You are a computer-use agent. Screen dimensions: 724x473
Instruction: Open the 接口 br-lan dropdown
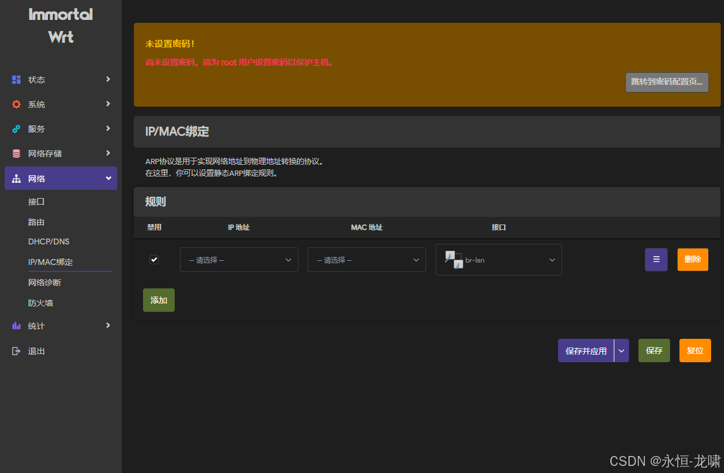(499, 260)
